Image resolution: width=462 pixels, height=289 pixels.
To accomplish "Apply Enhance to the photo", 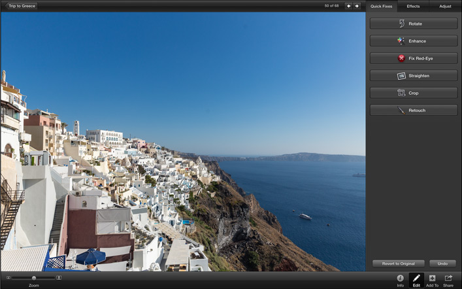I will pos(413,41).
